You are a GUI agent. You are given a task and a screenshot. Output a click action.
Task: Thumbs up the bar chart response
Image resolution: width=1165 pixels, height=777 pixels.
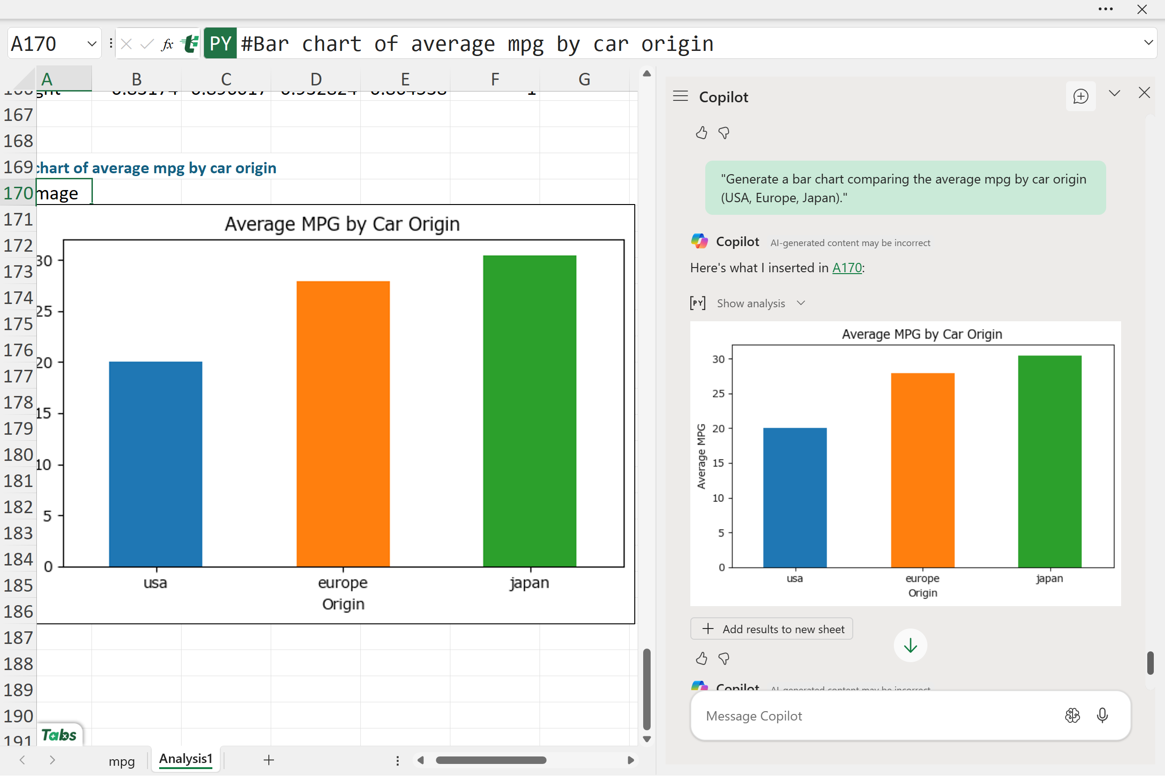point(701,658)
